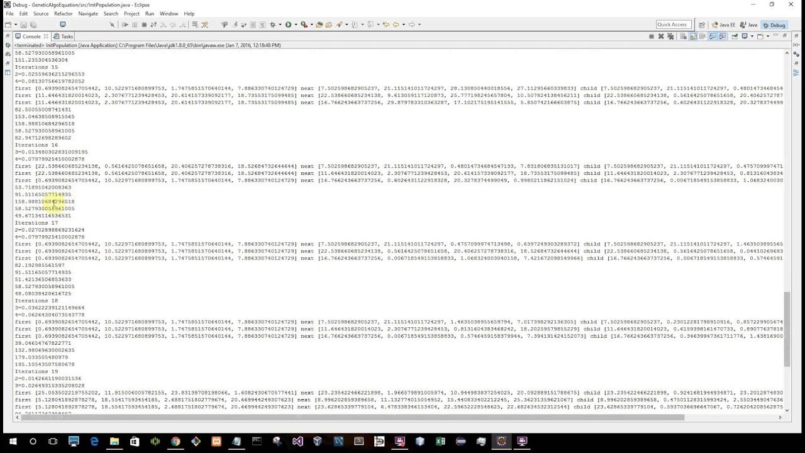
Task: Click the Drop to Frame icon
Action: pyautogui.click(x=196, y=25)
